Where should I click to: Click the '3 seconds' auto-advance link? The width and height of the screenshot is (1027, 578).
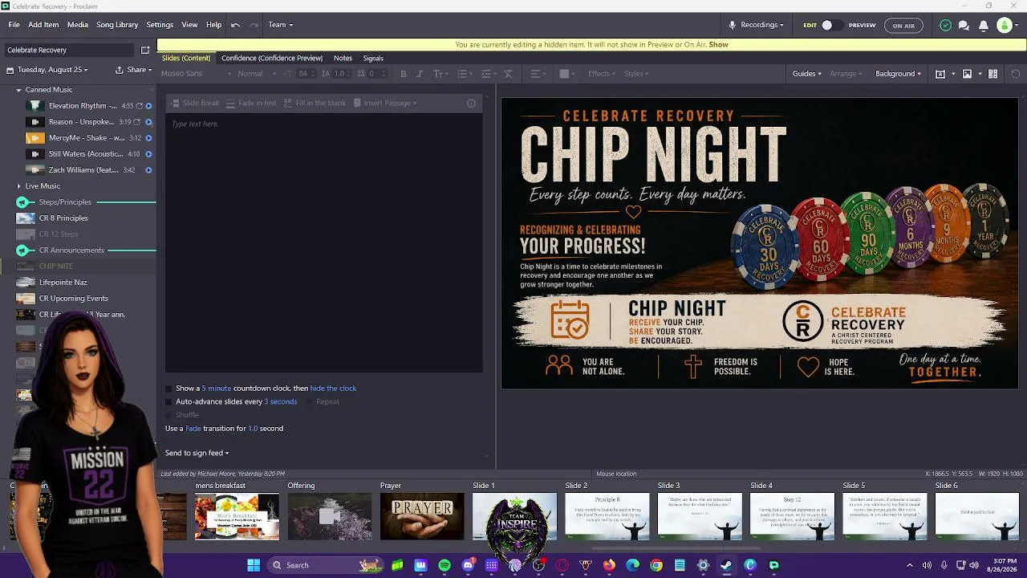(281, 401)
